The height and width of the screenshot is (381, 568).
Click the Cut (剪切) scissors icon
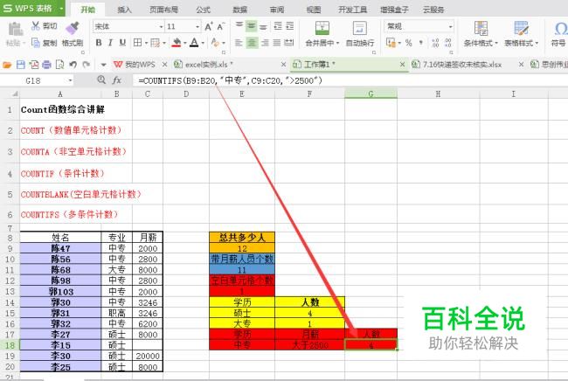(x=36, y=25)
